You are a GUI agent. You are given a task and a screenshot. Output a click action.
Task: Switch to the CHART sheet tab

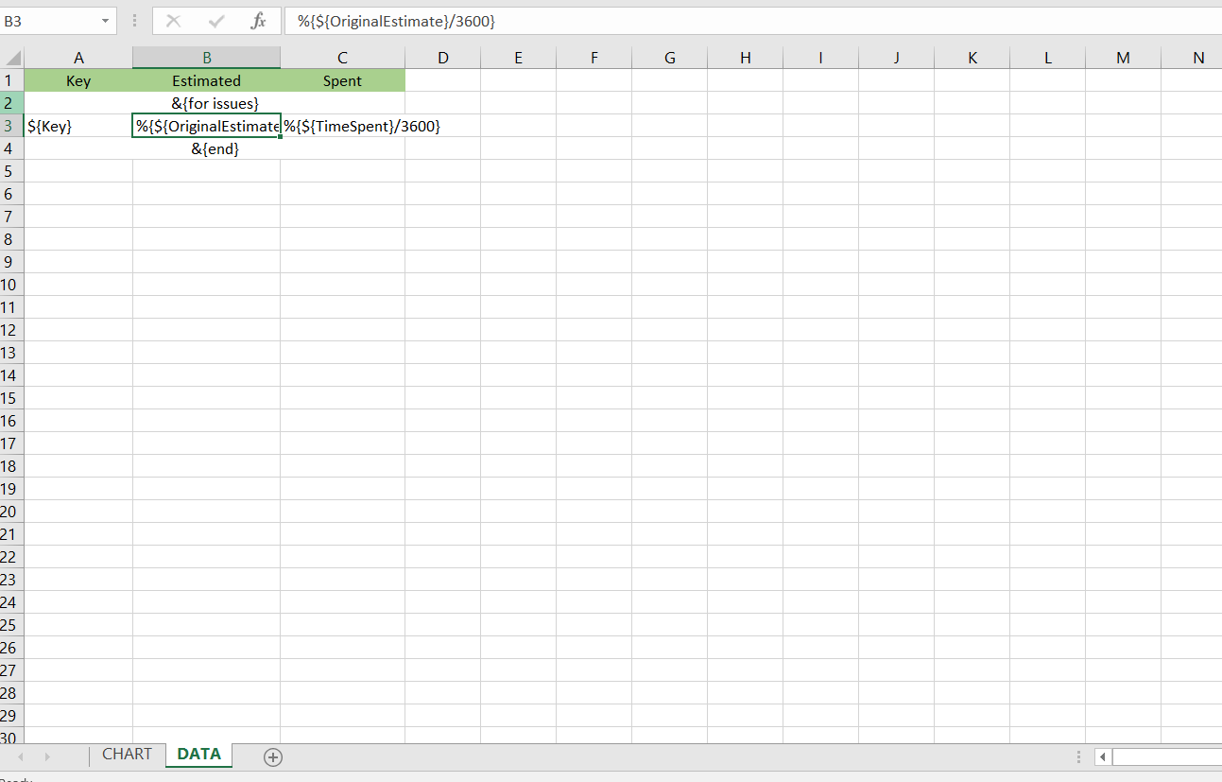coord(127,755)
